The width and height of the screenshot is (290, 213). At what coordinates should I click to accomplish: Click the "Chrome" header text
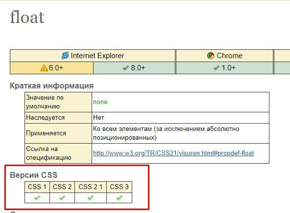click(x=229, y=56)
